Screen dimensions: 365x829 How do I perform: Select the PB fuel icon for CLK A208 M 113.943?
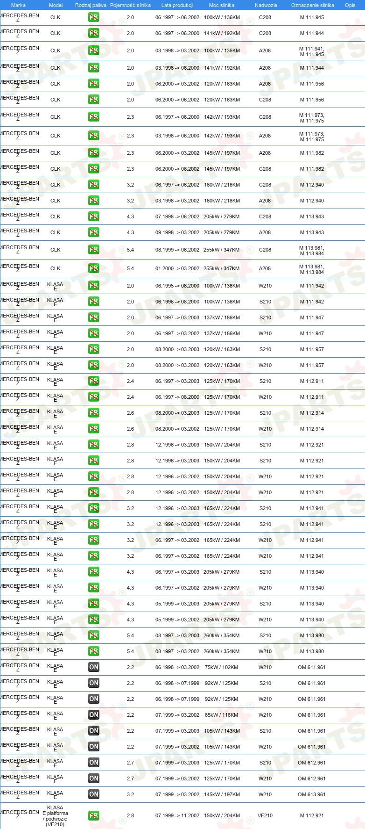point(94,232)
